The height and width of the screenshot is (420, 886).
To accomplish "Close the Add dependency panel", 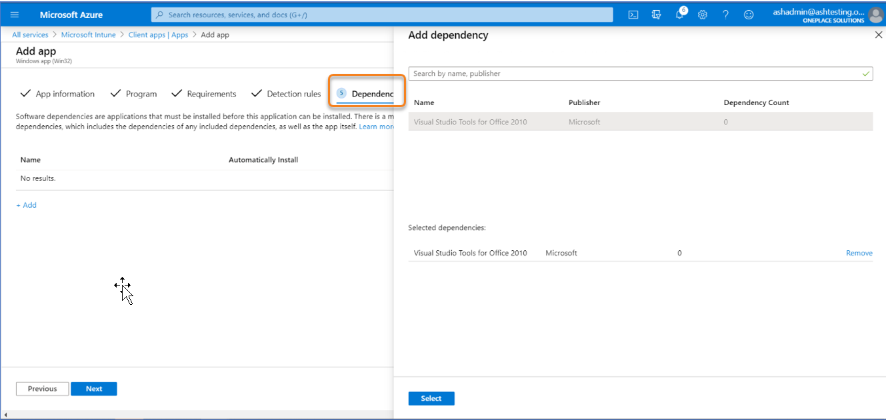I will 878,35.
